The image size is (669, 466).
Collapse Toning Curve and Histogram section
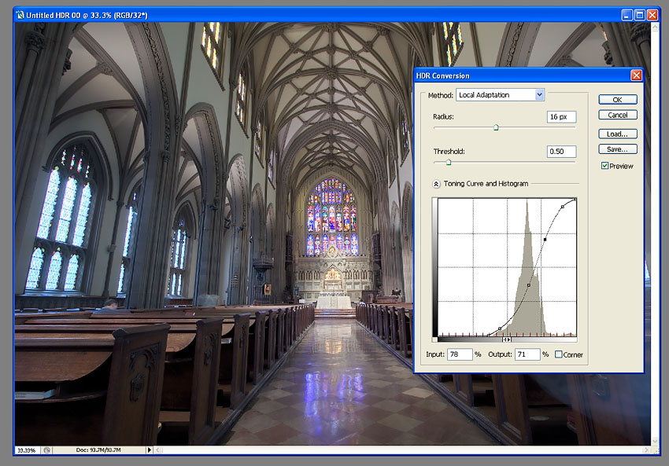tap(436, 184)
